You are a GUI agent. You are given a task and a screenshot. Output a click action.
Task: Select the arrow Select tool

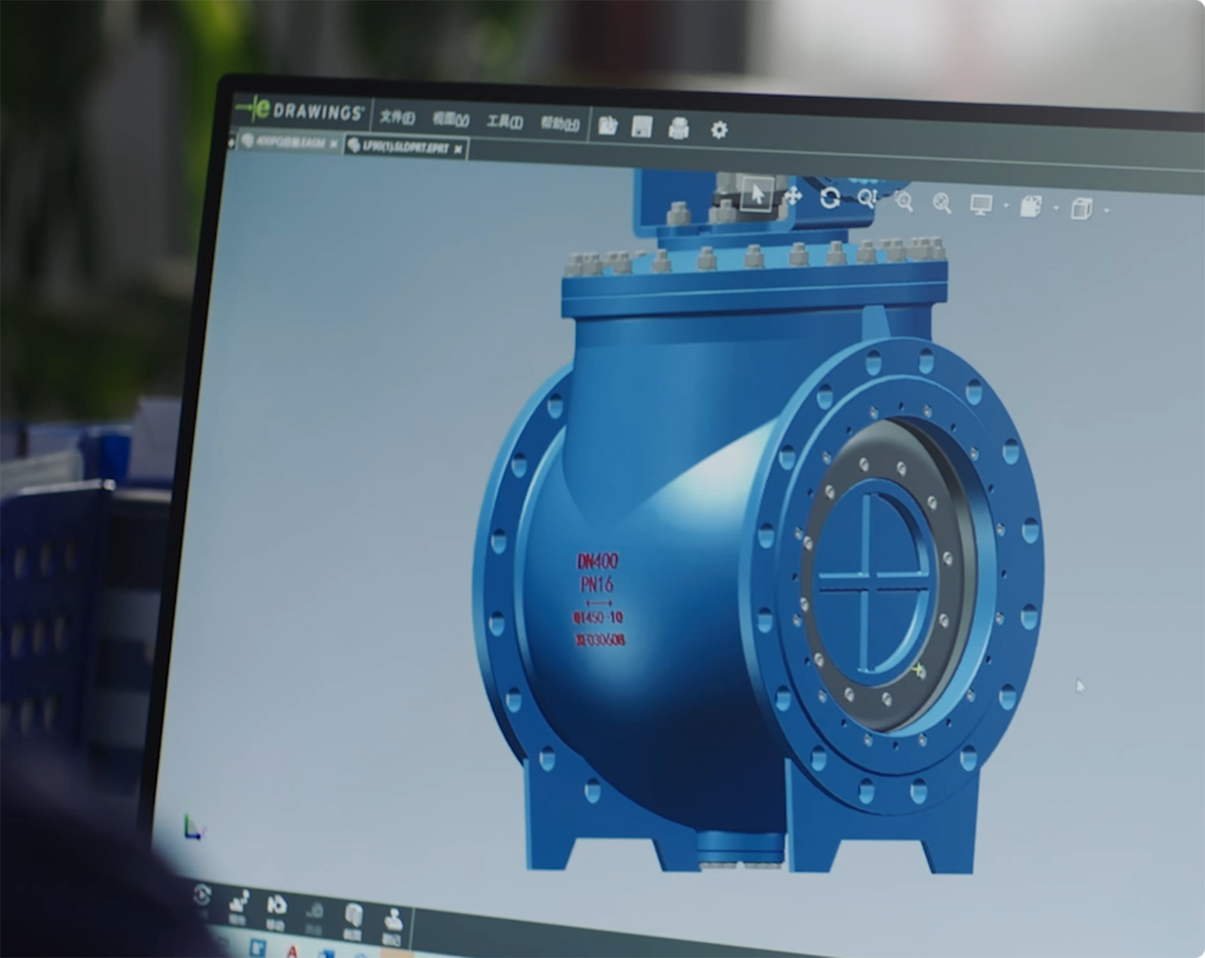click(x=757, y=195)
